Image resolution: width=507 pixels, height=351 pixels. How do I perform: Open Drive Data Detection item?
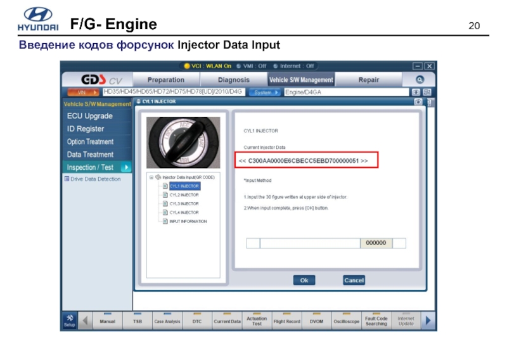96,179
